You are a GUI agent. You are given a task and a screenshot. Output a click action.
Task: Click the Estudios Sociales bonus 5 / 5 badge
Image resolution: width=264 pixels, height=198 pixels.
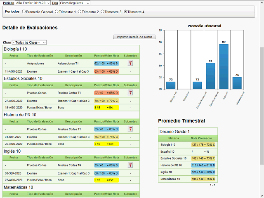coord(106,107)
